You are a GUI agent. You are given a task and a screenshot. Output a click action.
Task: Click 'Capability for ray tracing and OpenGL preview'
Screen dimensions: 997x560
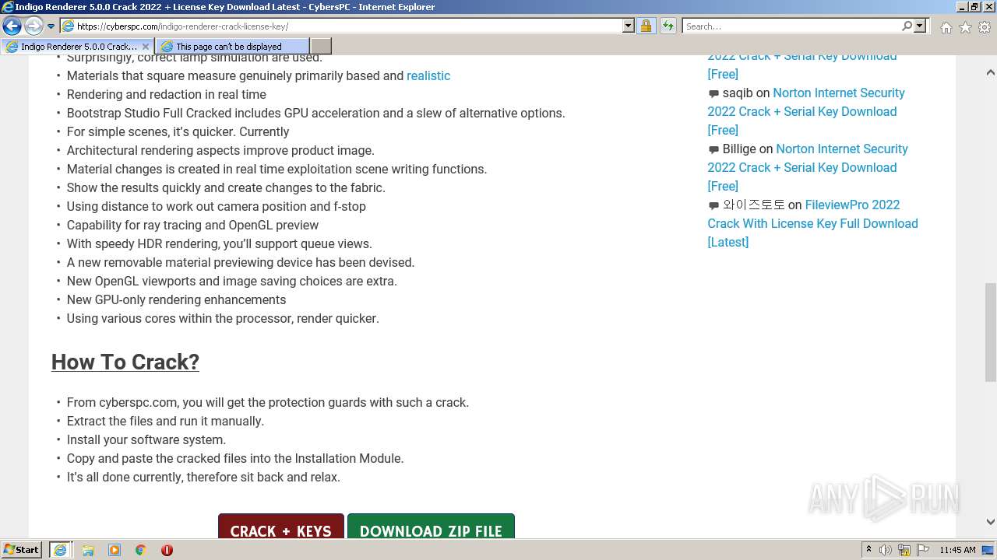(192, 225)
